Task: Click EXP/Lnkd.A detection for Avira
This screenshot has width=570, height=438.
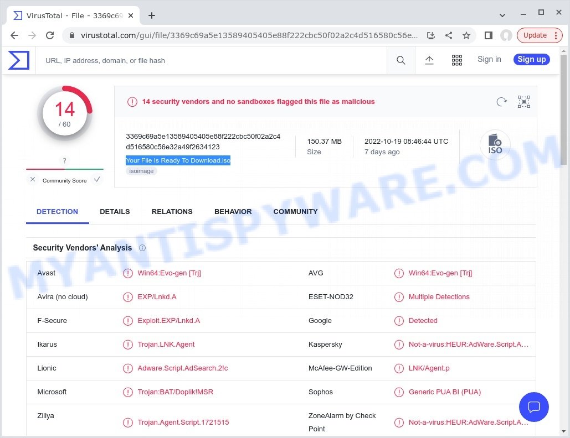Action: point(157,297)
